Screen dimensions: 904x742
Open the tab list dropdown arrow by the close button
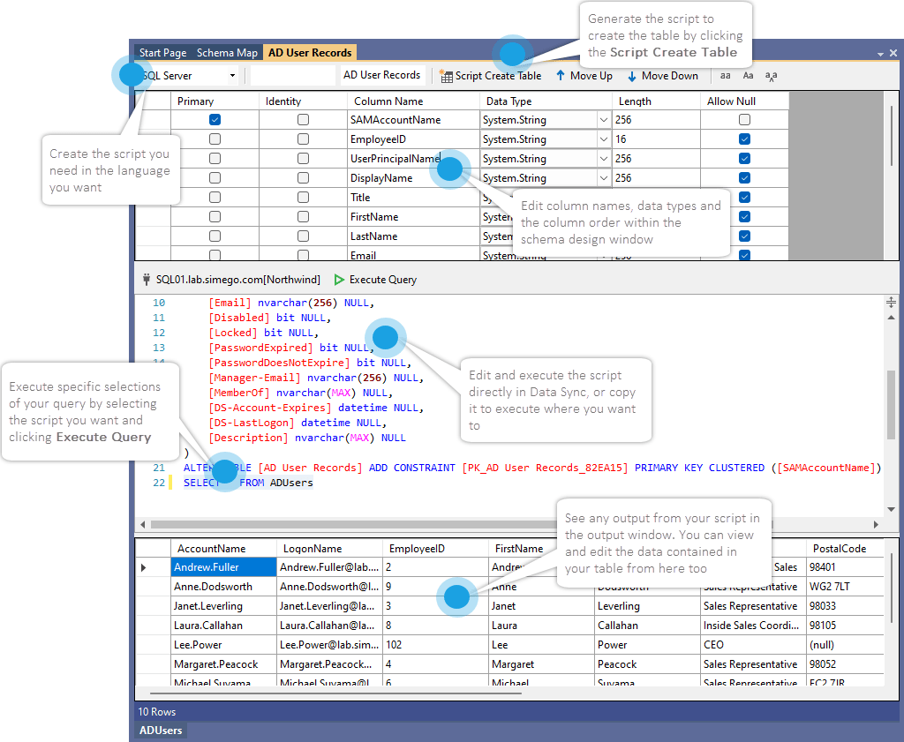pyautogui.click(x=880, y=54)
